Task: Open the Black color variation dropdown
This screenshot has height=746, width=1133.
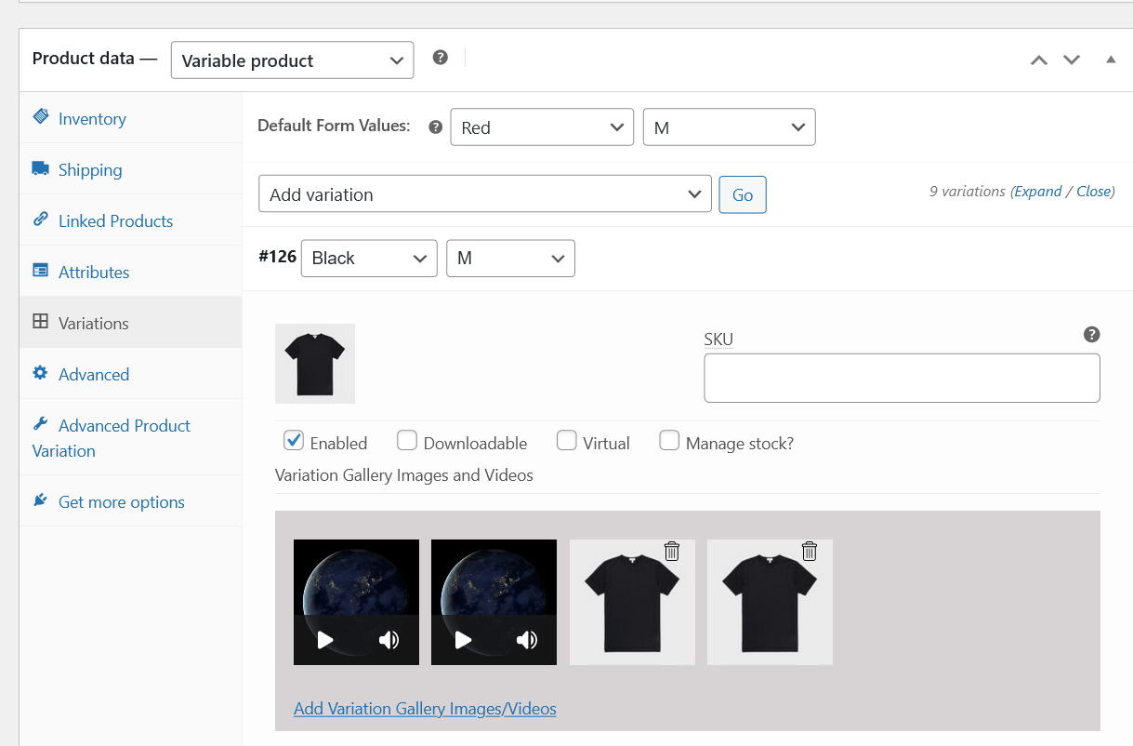Action: coord(368,259)
